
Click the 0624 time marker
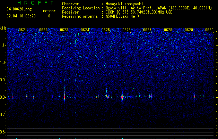tap(85, 30)
